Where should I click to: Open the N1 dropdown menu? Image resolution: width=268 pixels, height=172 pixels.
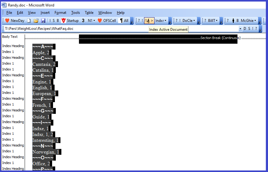pyautogui.click(x=92, y=21)
